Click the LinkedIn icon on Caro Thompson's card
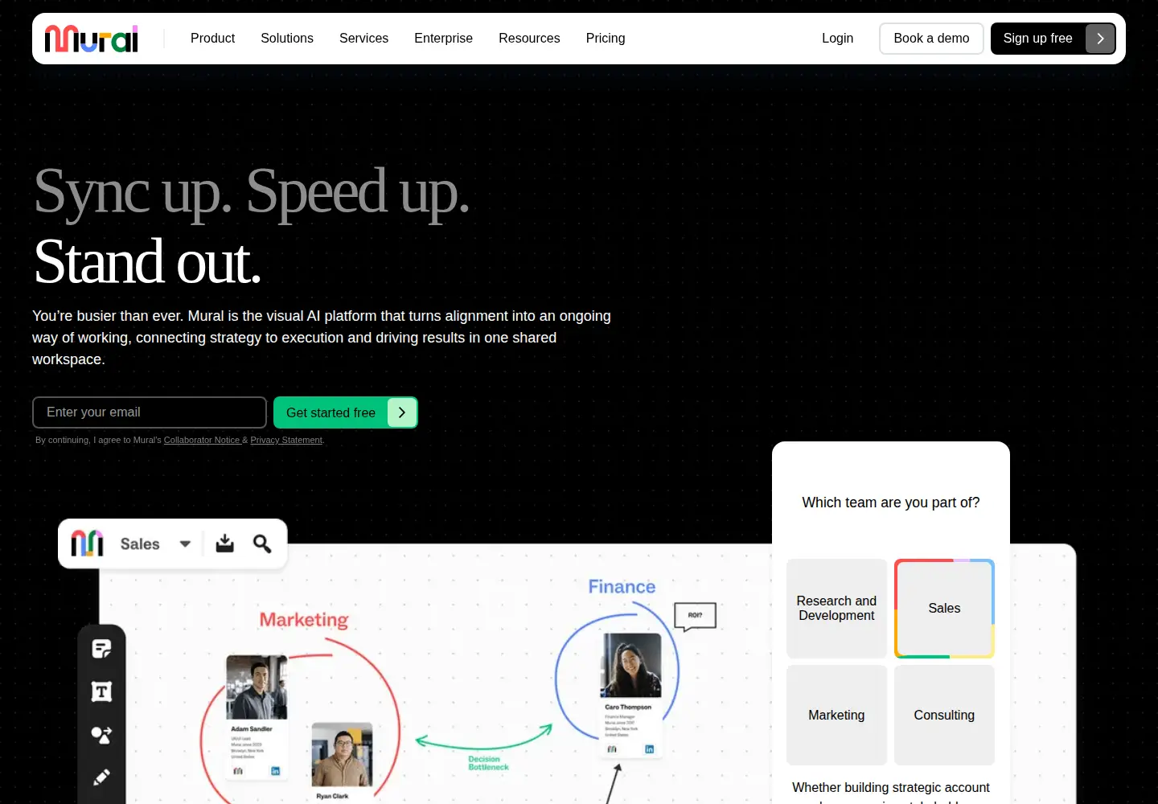The image size is (1158, 804). click(x=649, y=749)
